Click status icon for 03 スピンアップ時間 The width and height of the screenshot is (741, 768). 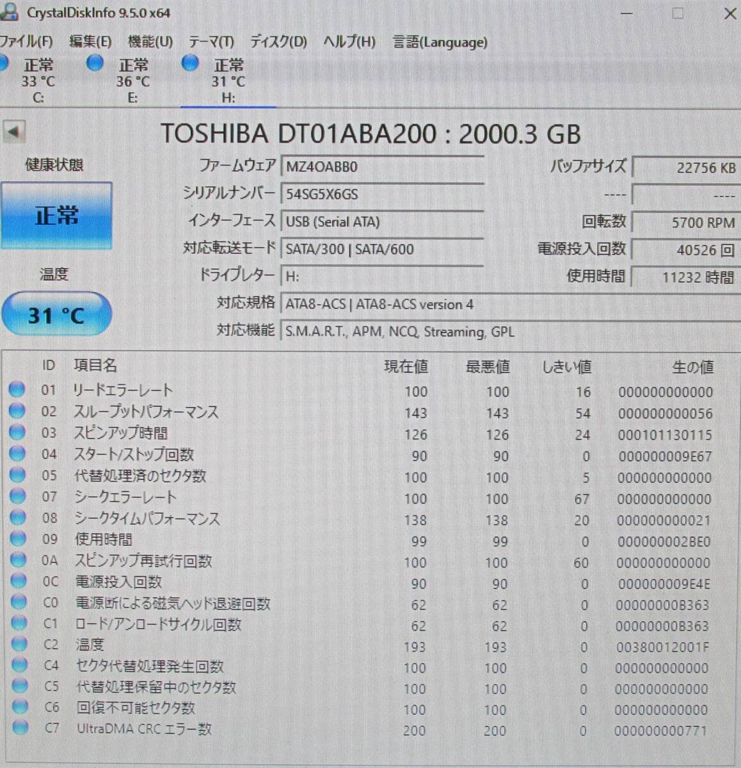click(x=17, y=432)
